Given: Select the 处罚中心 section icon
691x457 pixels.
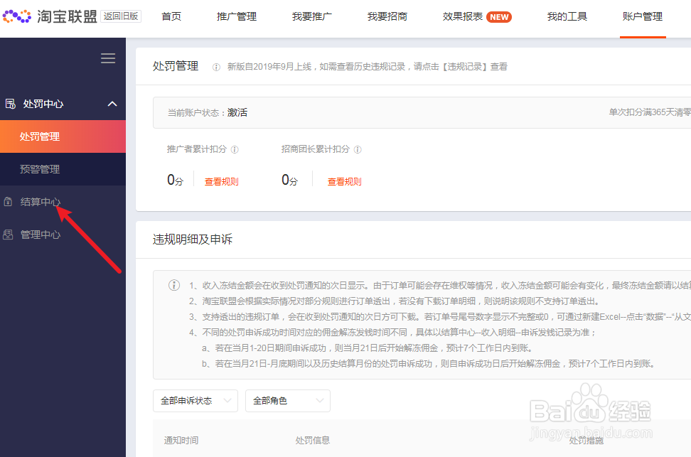Looking at the screenshot, I should click(10, 103).
